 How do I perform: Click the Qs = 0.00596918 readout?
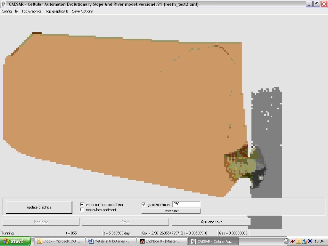pyautogui.click(x=194, y=233)
